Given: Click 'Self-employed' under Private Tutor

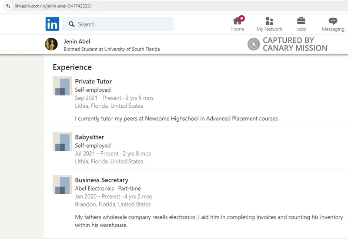Looking at the screenshot, I should pos(93,90).
